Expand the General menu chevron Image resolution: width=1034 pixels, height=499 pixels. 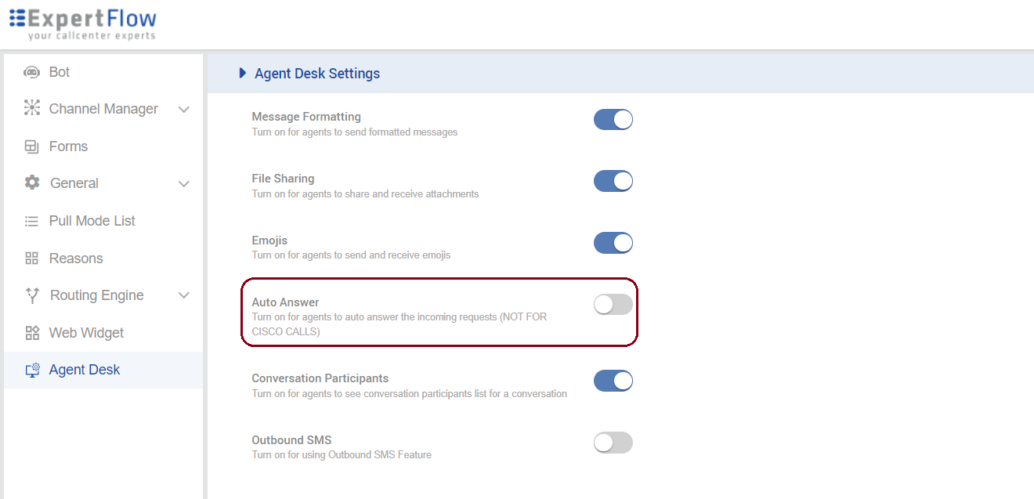(184, 184)
